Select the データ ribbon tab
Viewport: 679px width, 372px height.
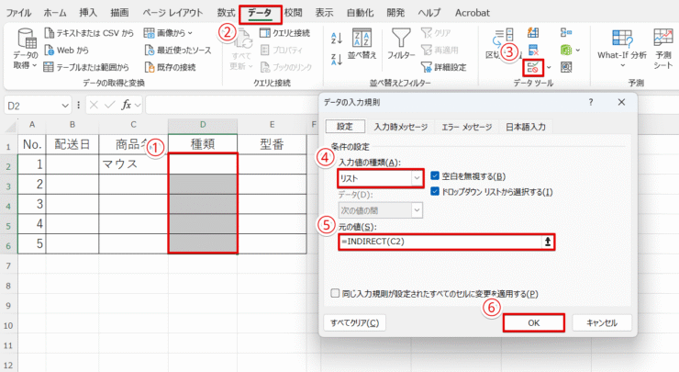click(260, 14)
